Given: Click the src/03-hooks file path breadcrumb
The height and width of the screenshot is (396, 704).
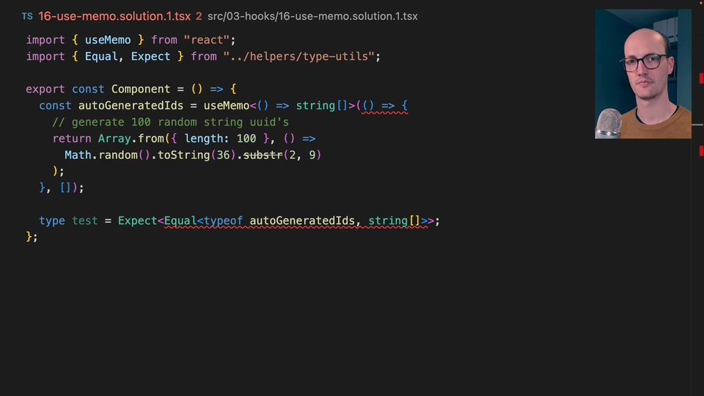Looking at the screenshot, I should (x=312, y=15).
